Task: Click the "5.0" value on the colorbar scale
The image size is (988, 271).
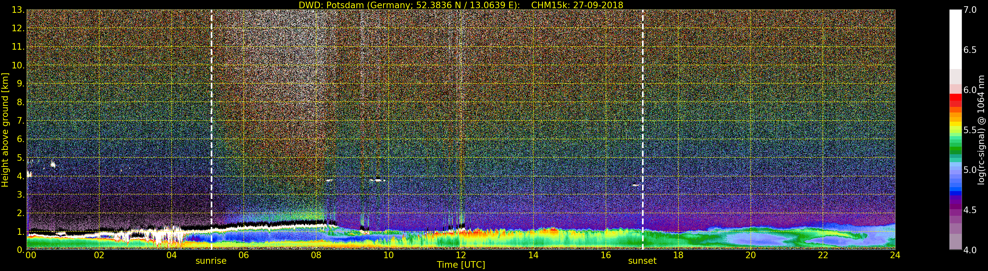Action: pos(970,170)
